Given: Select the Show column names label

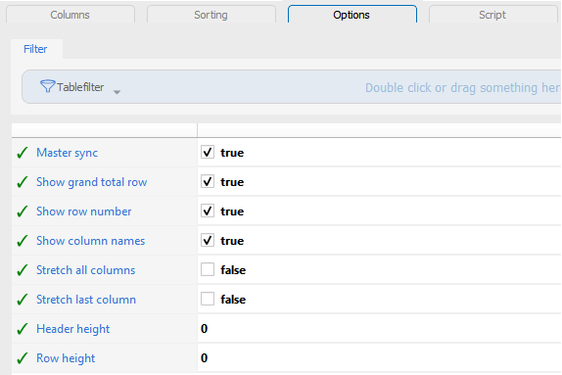Looking at the screenshot, I should coord(91,241).
